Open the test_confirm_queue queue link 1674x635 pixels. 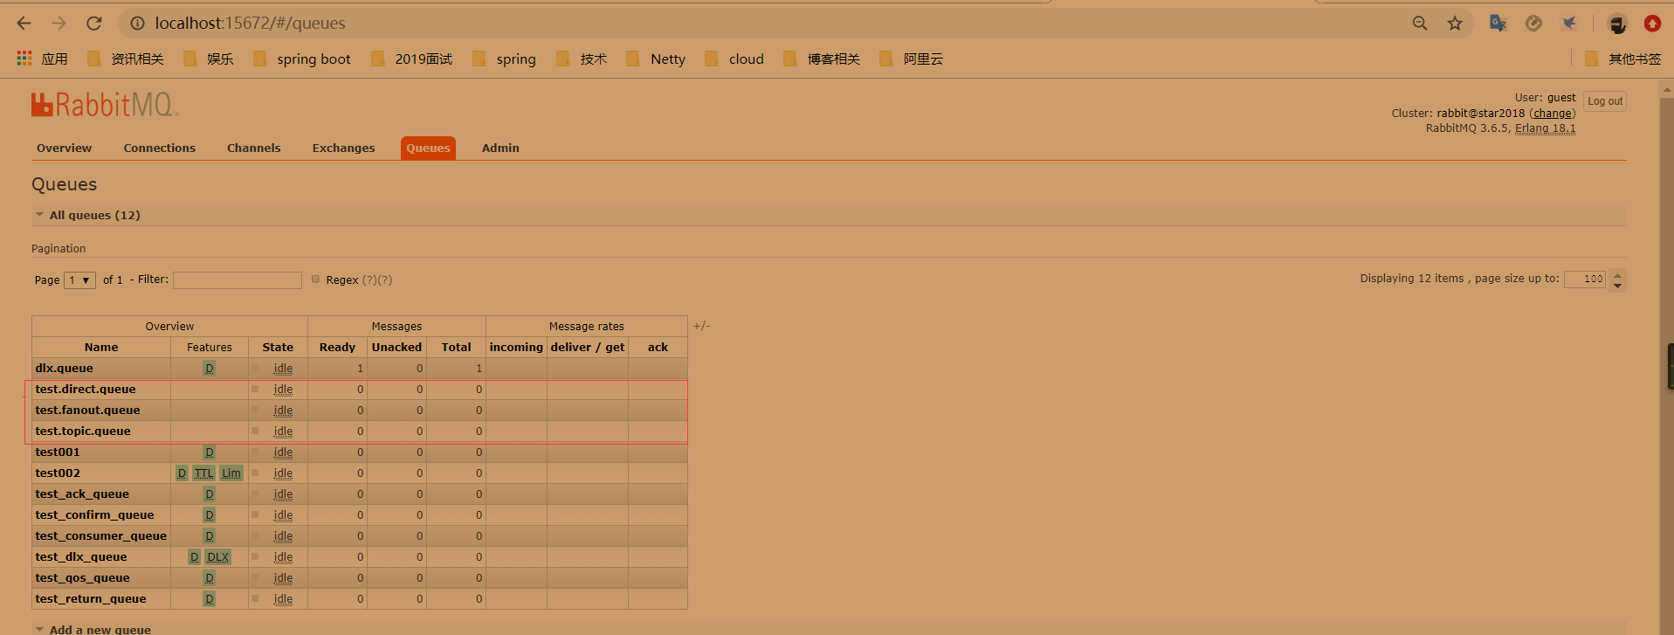[94, 515]
